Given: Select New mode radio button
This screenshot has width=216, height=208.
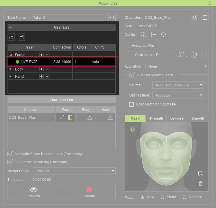Looking at the screenshot, I should tap(143, 197).
